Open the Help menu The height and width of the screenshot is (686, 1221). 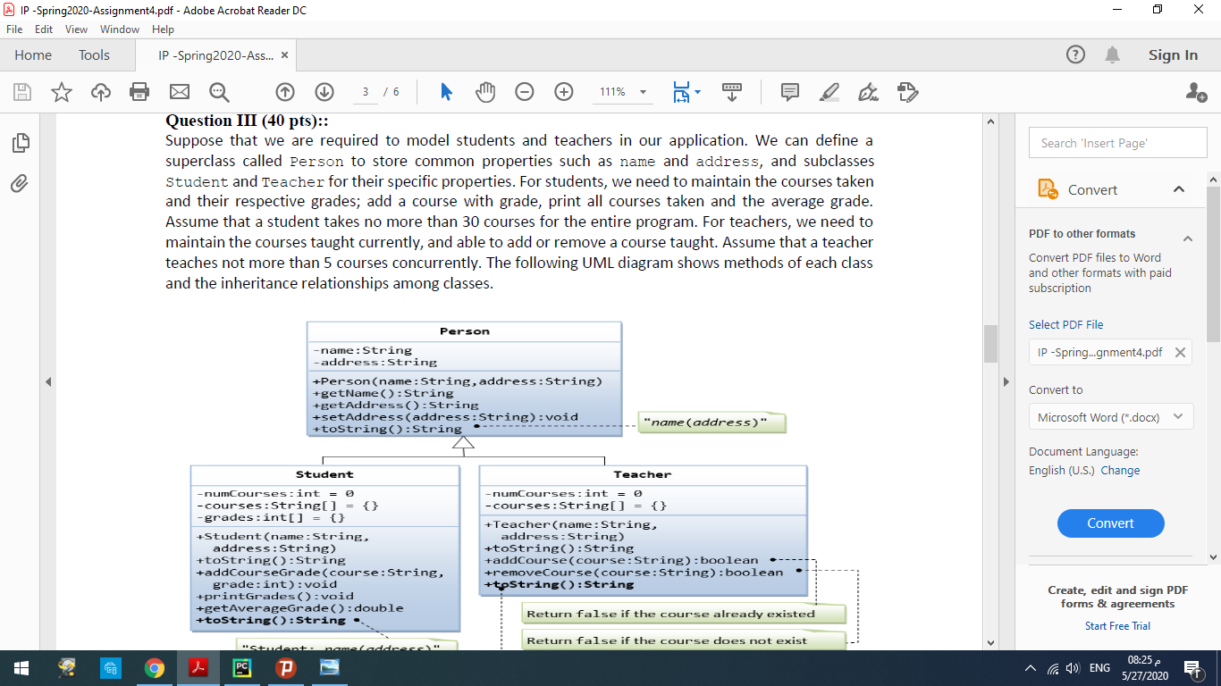pos(163,29)
